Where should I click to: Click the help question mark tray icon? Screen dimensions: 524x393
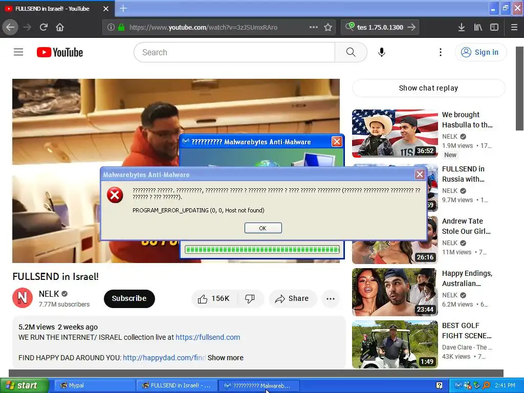pyautogui.click(x=440, y=385)
